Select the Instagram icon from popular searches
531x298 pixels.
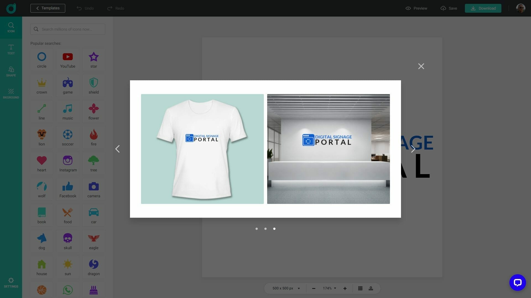(67, 163)
